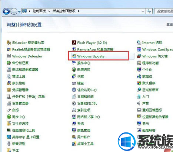Open the 程序和功能 icon
The height and width of the screenshot is (152, 173).
coord(139,63)
